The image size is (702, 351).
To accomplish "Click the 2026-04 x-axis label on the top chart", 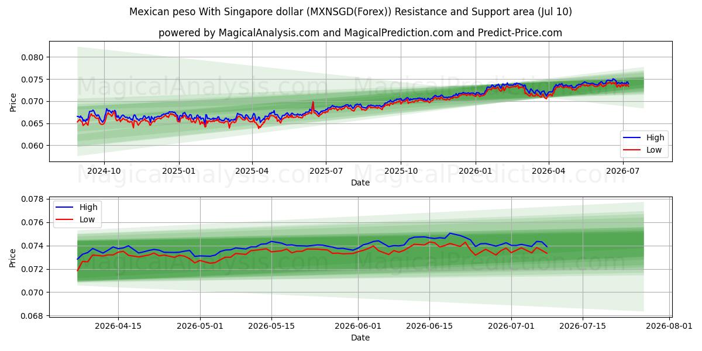I will 548,171.
